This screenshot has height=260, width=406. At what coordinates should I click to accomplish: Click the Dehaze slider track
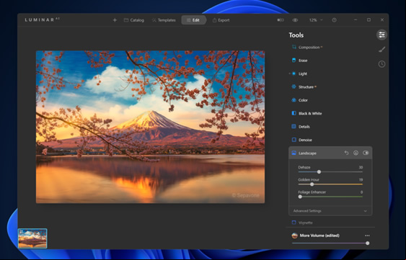tap(330, 172)
